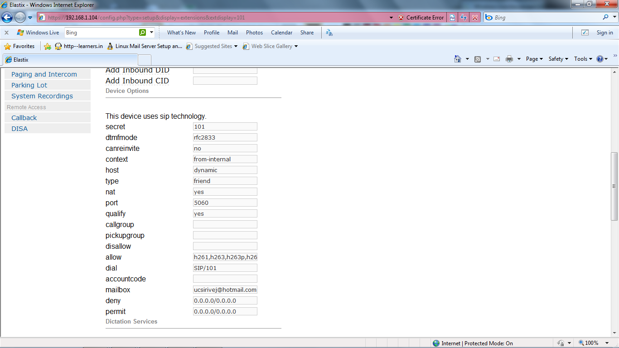Open the Safety dropdown menu
The height and width of the screenshot is (348, 619).
tap(558, 59)
